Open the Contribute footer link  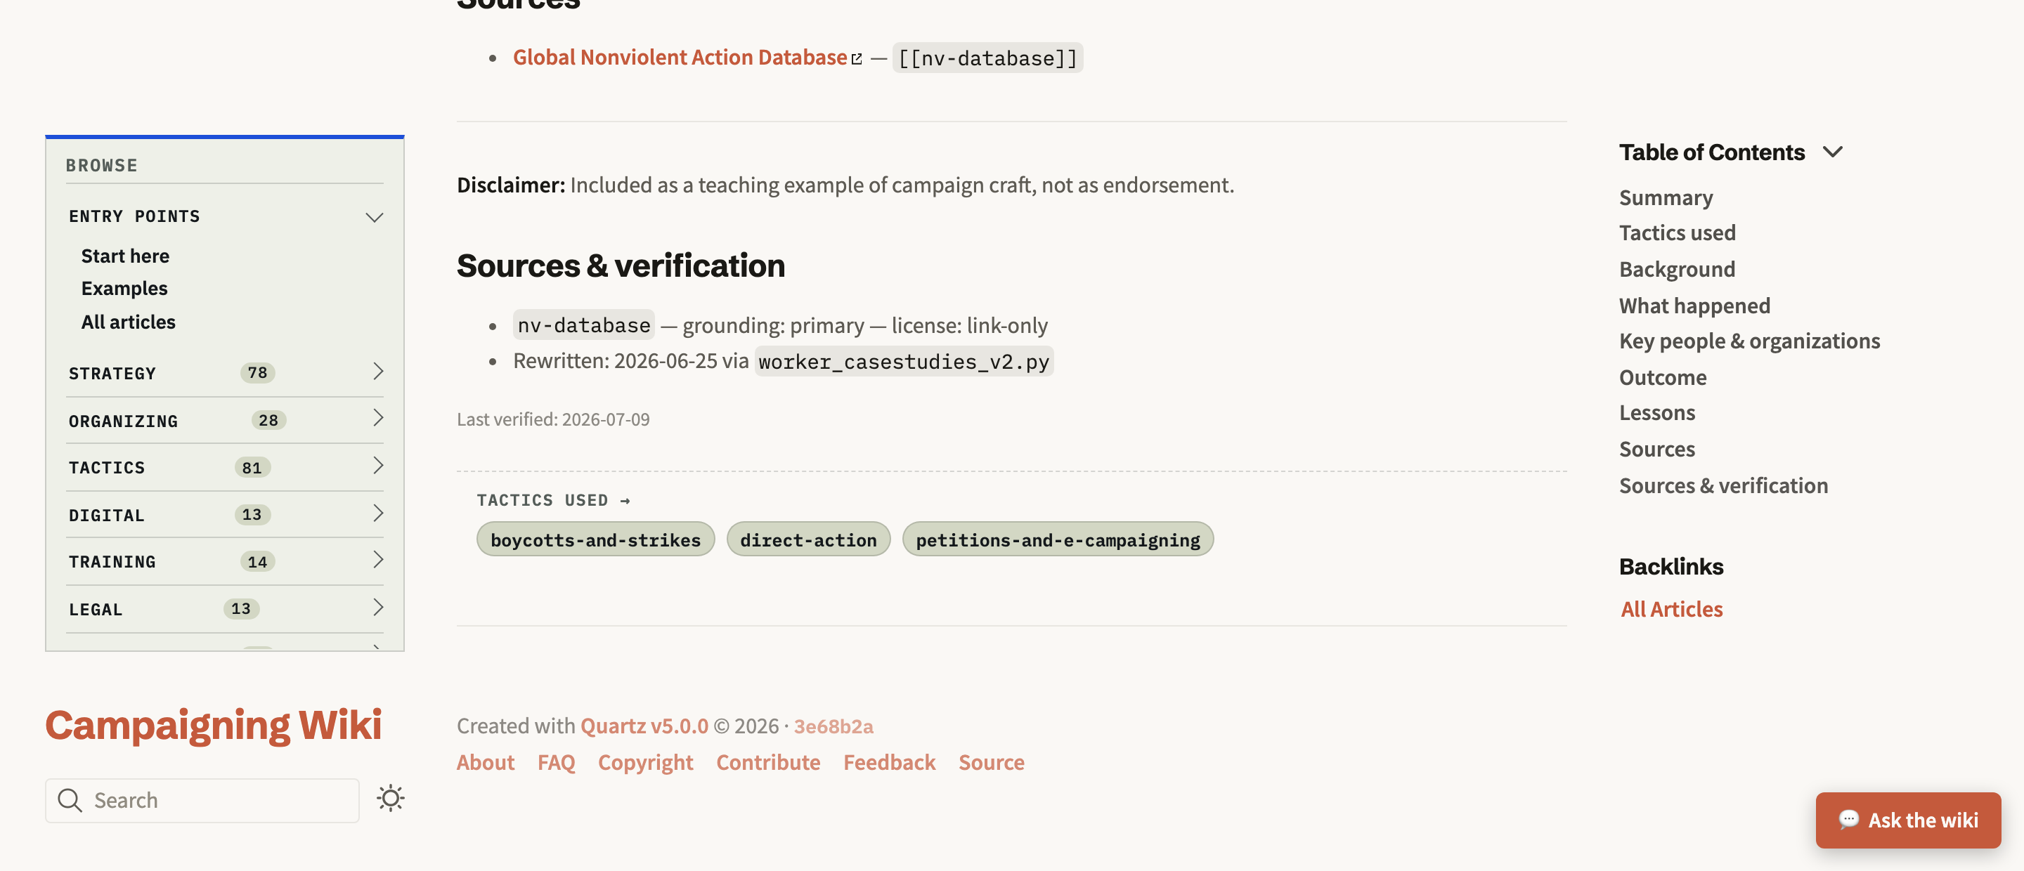(767, 762)
